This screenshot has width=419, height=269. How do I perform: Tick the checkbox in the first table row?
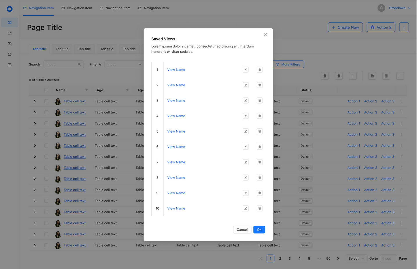(46, 101)
